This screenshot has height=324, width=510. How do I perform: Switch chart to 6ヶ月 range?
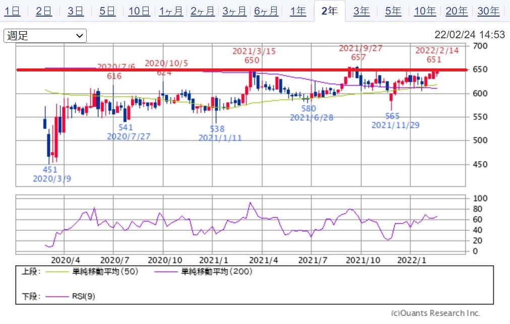click(266, 12)
